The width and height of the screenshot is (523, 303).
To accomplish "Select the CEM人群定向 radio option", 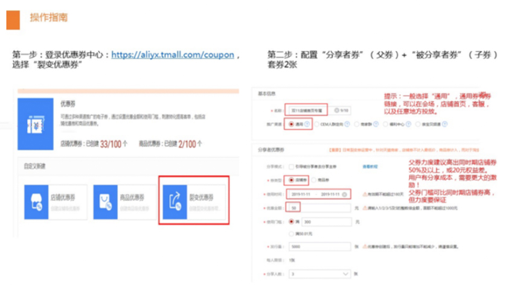I will click(x=317, y=124).
